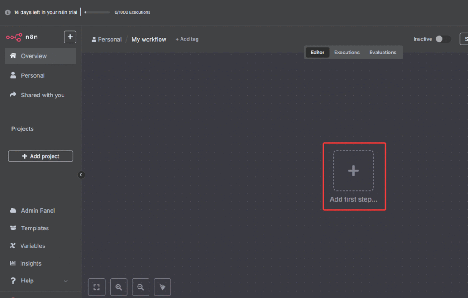This screenshot has height=298, width=468.
Task: Click Add tag next to the workflow name
Action: (187, 39)
